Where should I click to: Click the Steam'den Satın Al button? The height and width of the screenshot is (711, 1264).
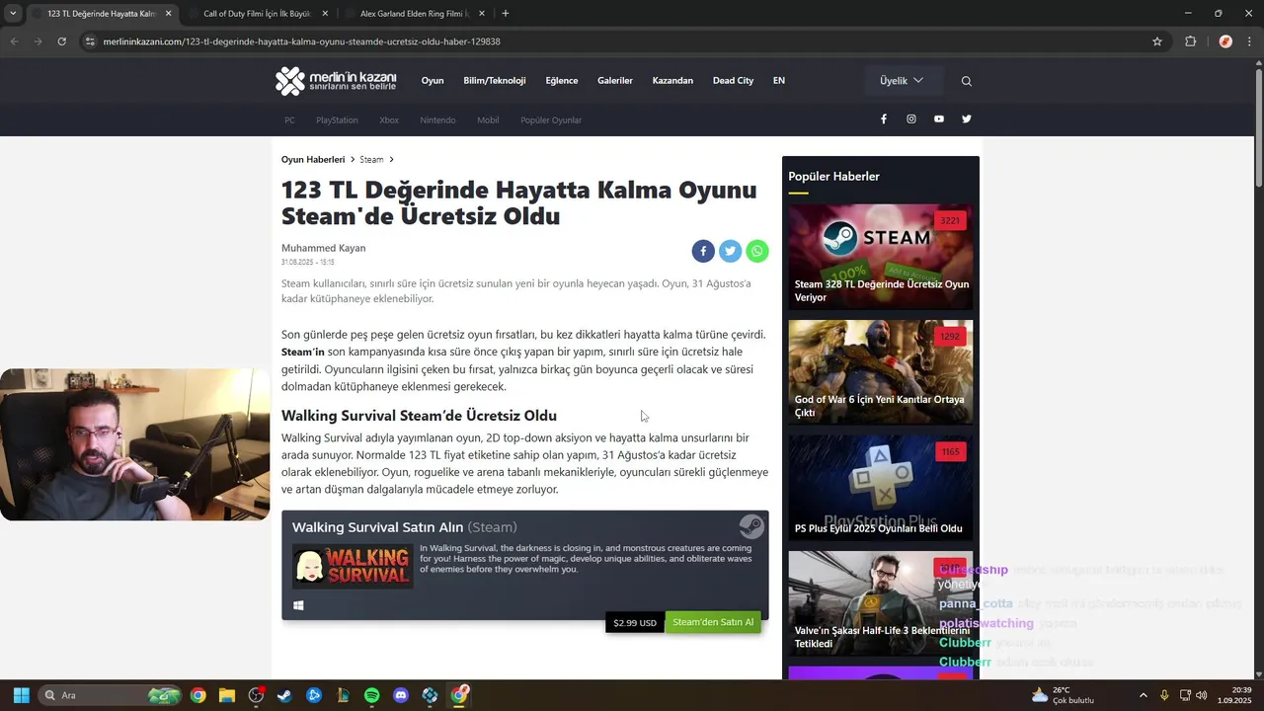pos(713,622)
